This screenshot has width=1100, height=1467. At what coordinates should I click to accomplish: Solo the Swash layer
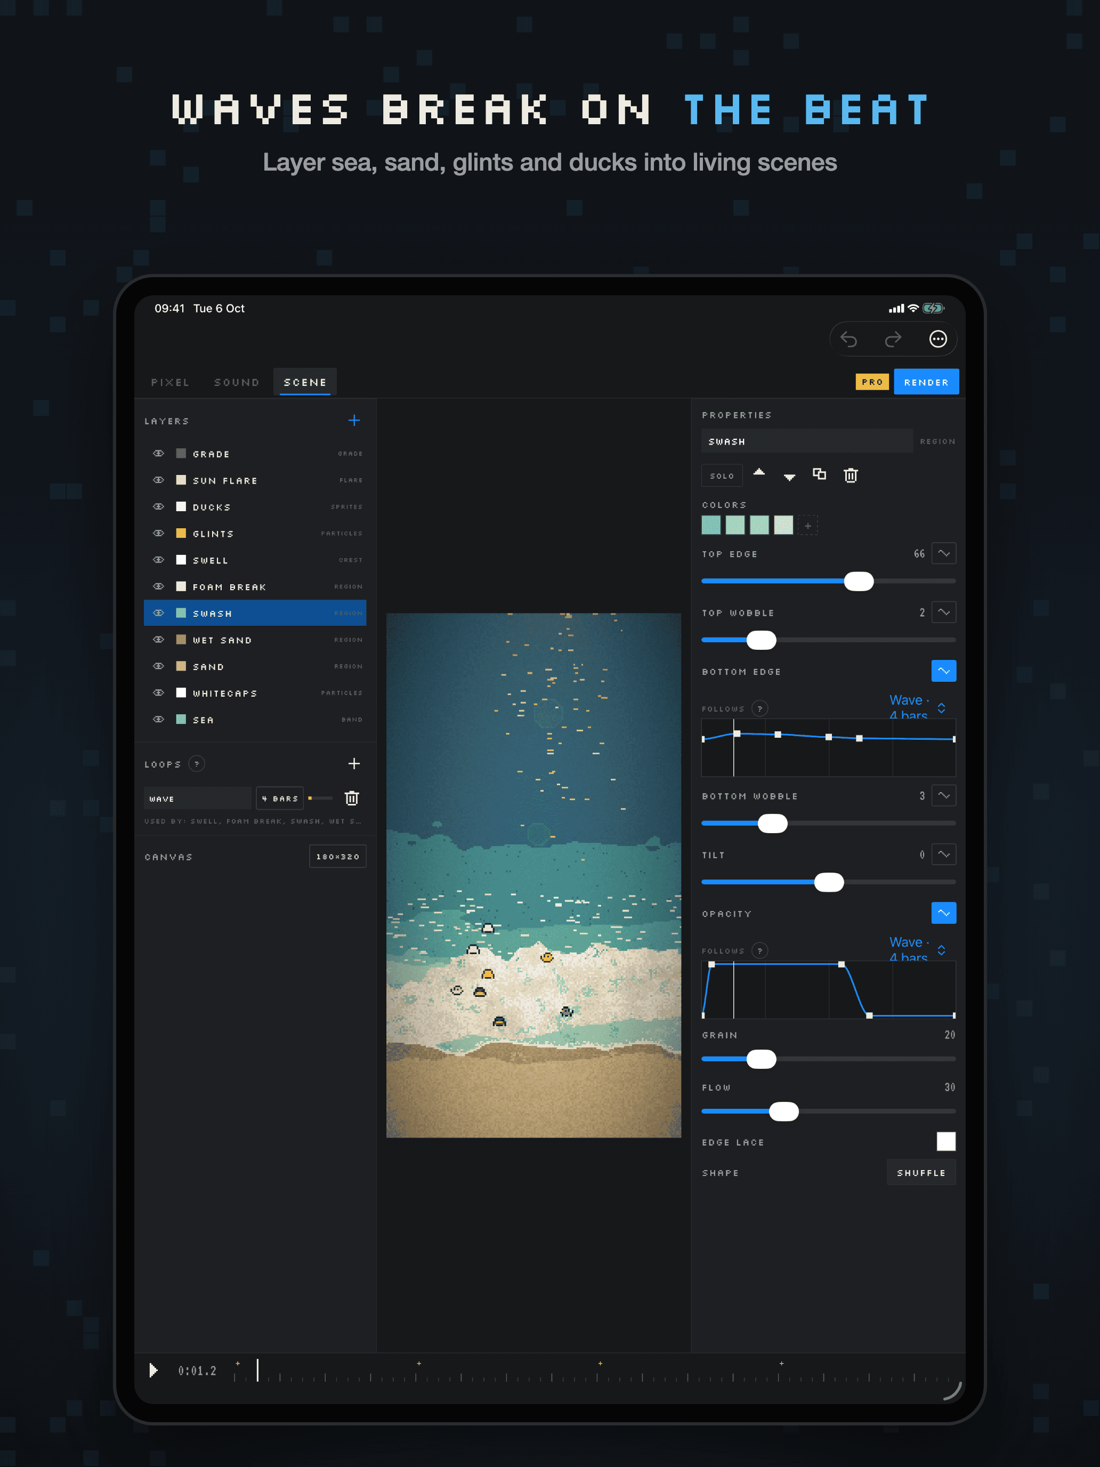click(x=722, y=475)
